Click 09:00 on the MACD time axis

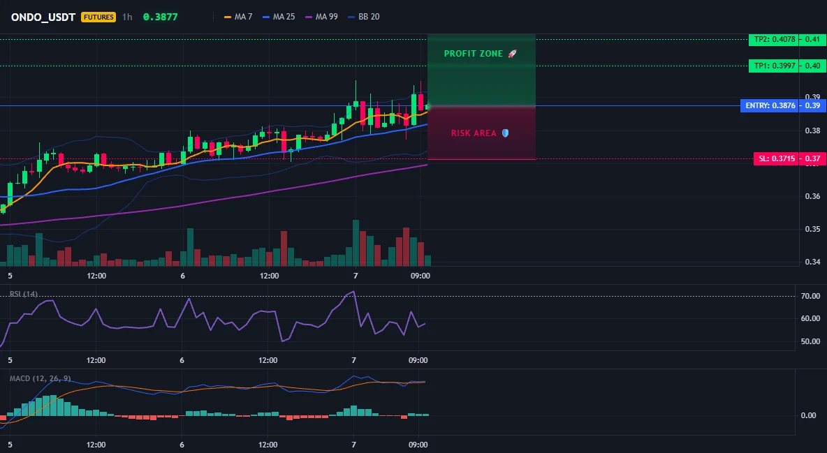[x=418, y=445]
